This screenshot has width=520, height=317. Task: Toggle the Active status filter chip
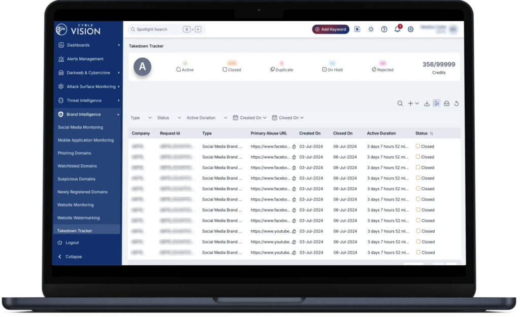coord(184,68)
